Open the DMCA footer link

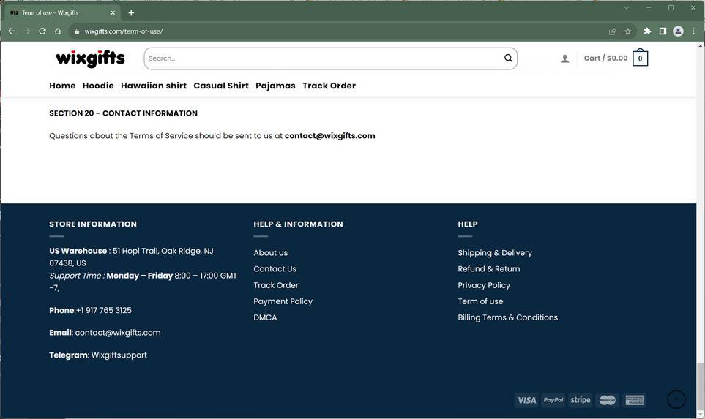[x=265, y=317]
